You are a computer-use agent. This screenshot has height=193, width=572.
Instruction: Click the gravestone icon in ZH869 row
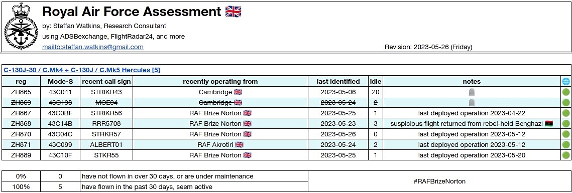[472, 103]
